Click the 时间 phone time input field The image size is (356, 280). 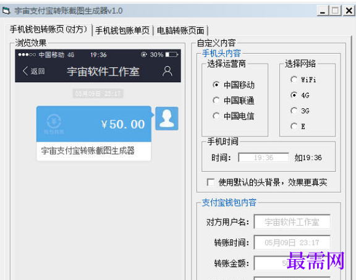(263, 158)
